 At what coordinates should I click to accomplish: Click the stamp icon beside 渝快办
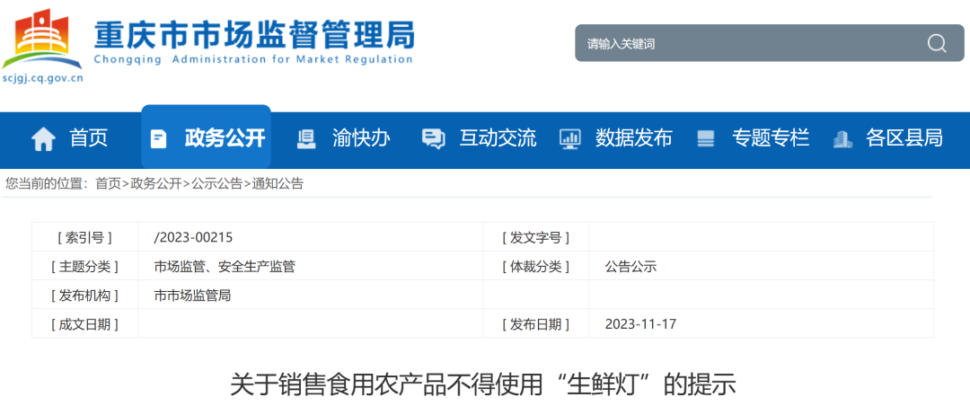306,138
